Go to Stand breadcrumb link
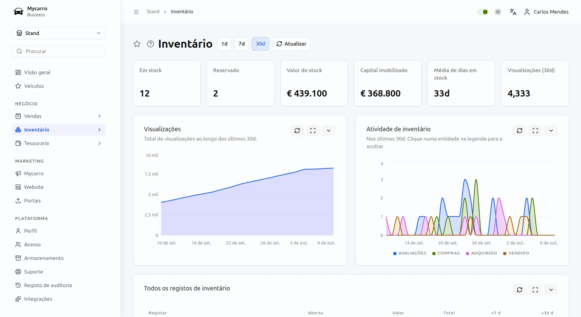The height and width of the screenshot is (317, 581). point(153,11)
